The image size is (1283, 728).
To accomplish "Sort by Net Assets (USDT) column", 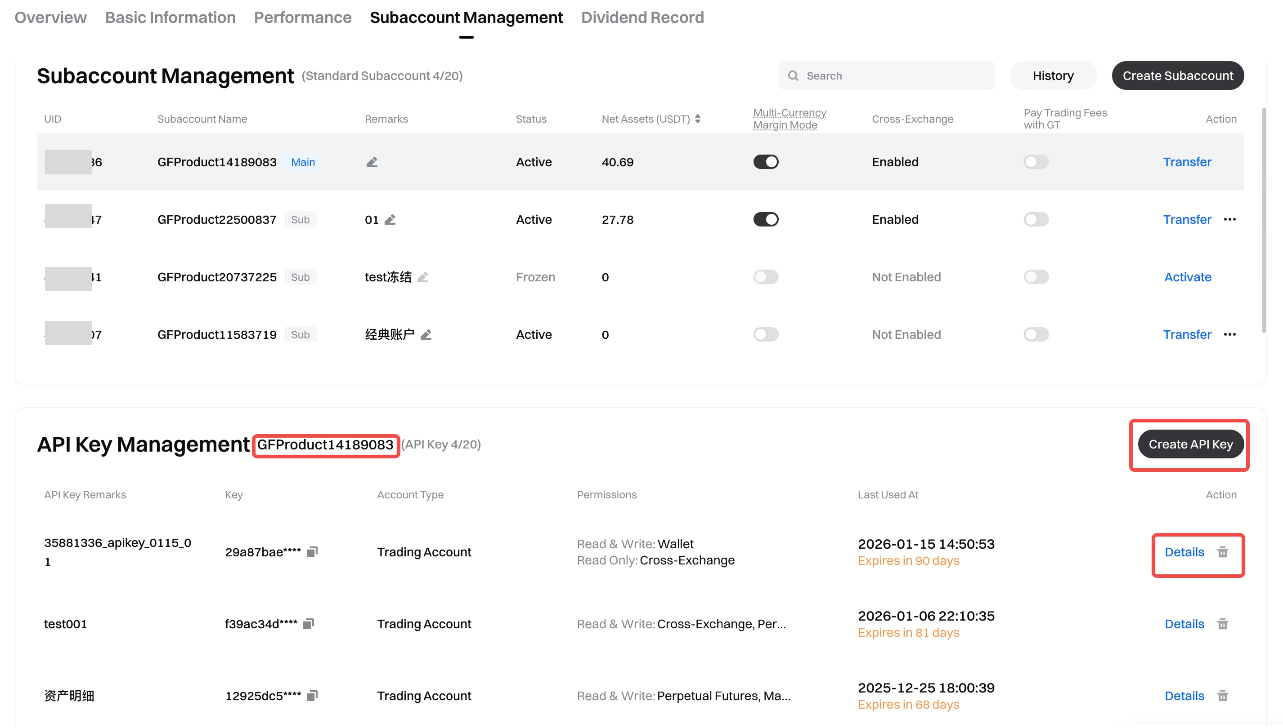I will 698,119.
